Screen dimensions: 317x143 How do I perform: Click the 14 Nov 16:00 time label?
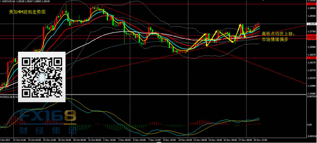tap(215, 141)
